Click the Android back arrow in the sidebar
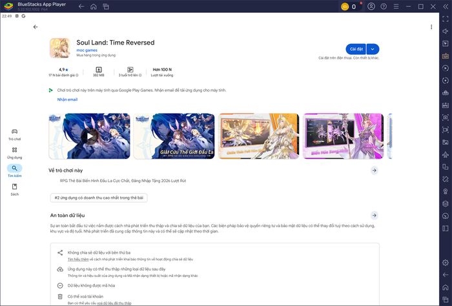 click(446, 275)
